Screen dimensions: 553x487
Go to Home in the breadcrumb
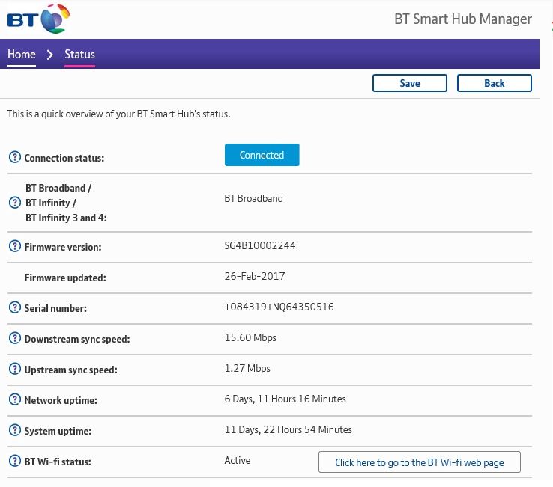click(22, 55)
